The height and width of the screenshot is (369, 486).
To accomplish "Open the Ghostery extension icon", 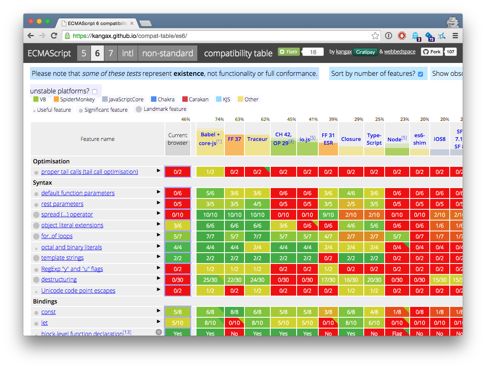I will point(415,36).
